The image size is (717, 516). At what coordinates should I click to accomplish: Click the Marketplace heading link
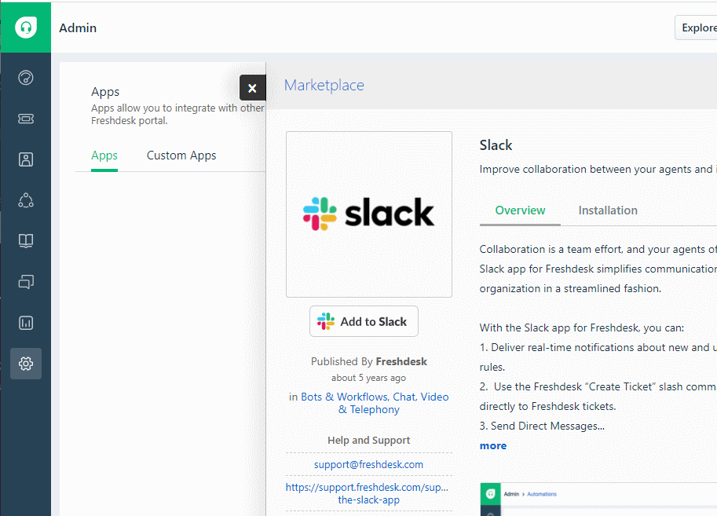tap(324, 85)
